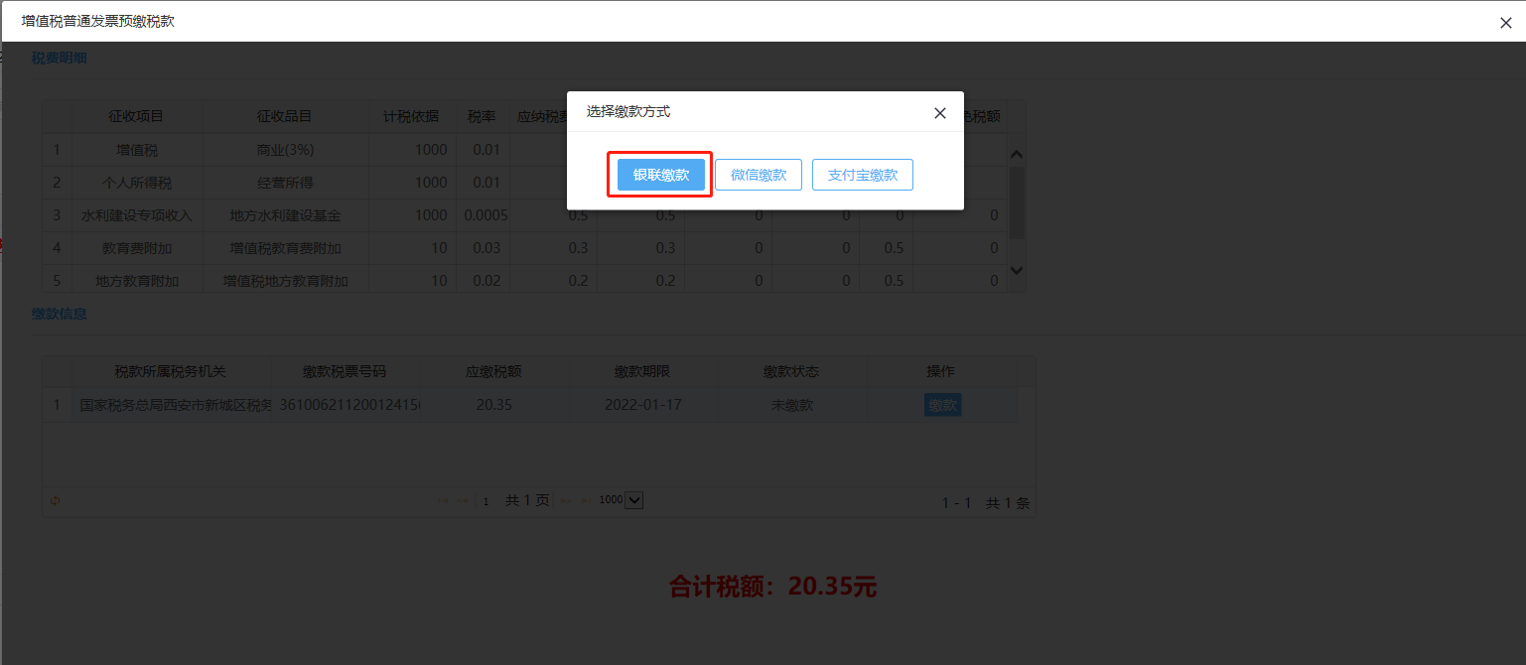
Task: Select the 个人所得税 cell
Action: pyautogui.click(x=136, y=183)
